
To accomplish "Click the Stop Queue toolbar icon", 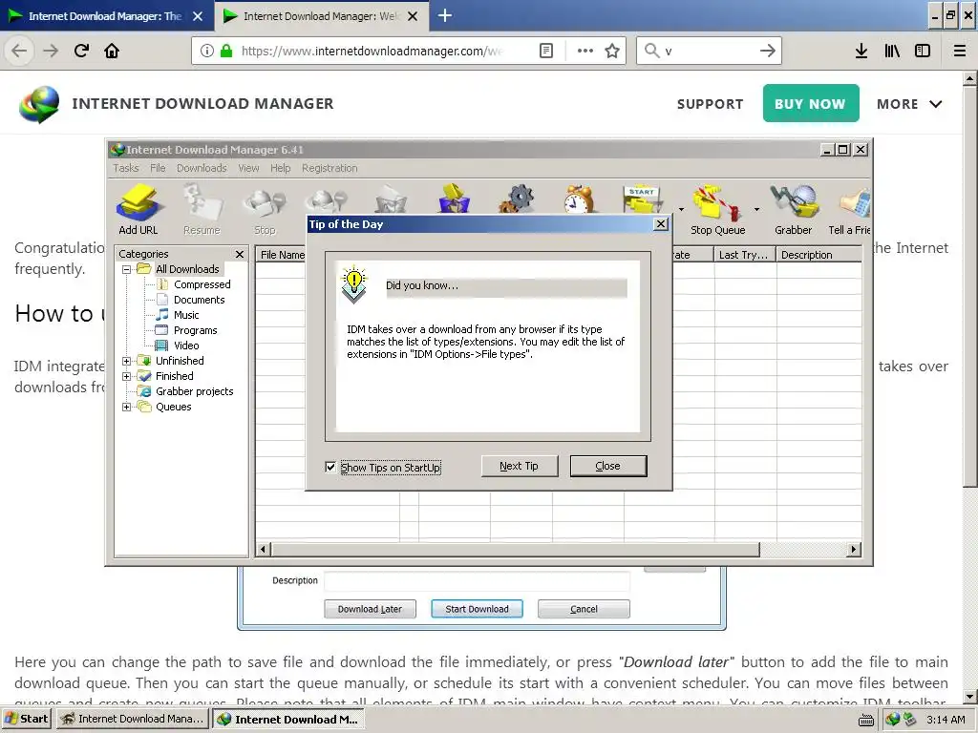I will coord(717,209).
